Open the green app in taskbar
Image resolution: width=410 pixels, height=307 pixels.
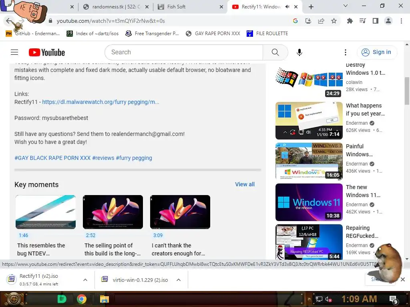[62, 299]
